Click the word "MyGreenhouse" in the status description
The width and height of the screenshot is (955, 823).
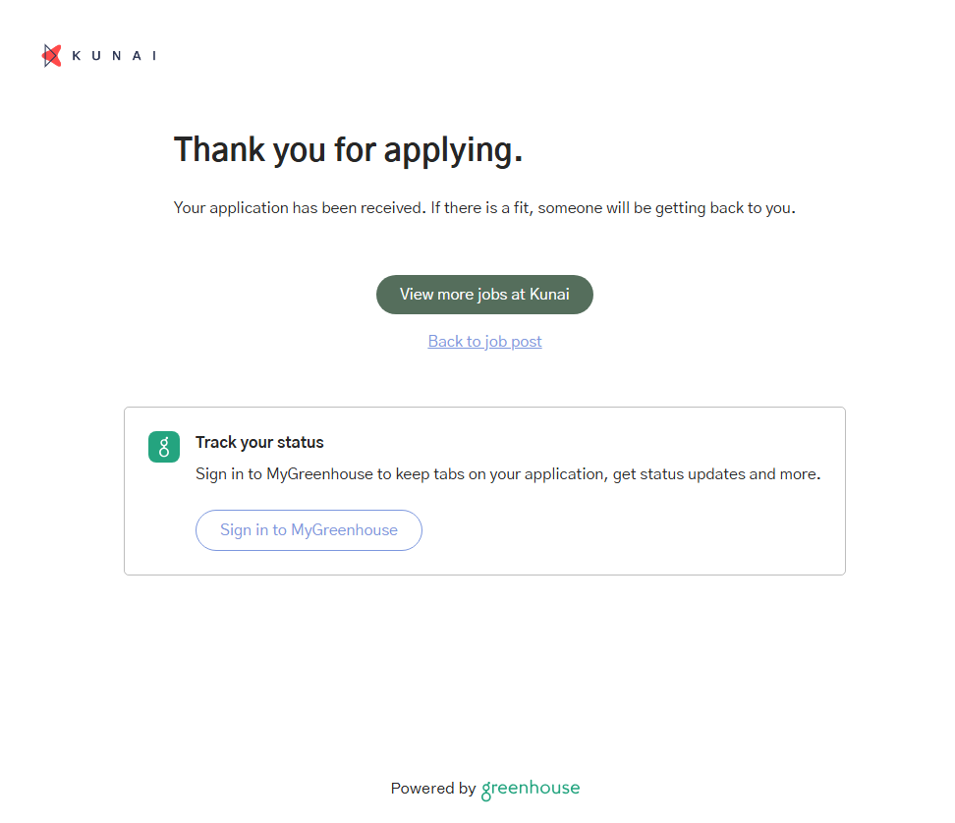click(x=319, y=474)
